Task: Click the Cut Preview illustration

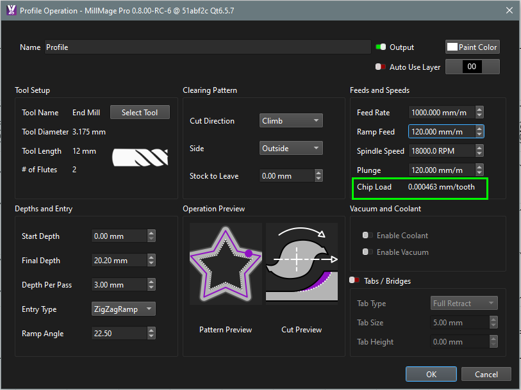Action: [x=302, y=263]
